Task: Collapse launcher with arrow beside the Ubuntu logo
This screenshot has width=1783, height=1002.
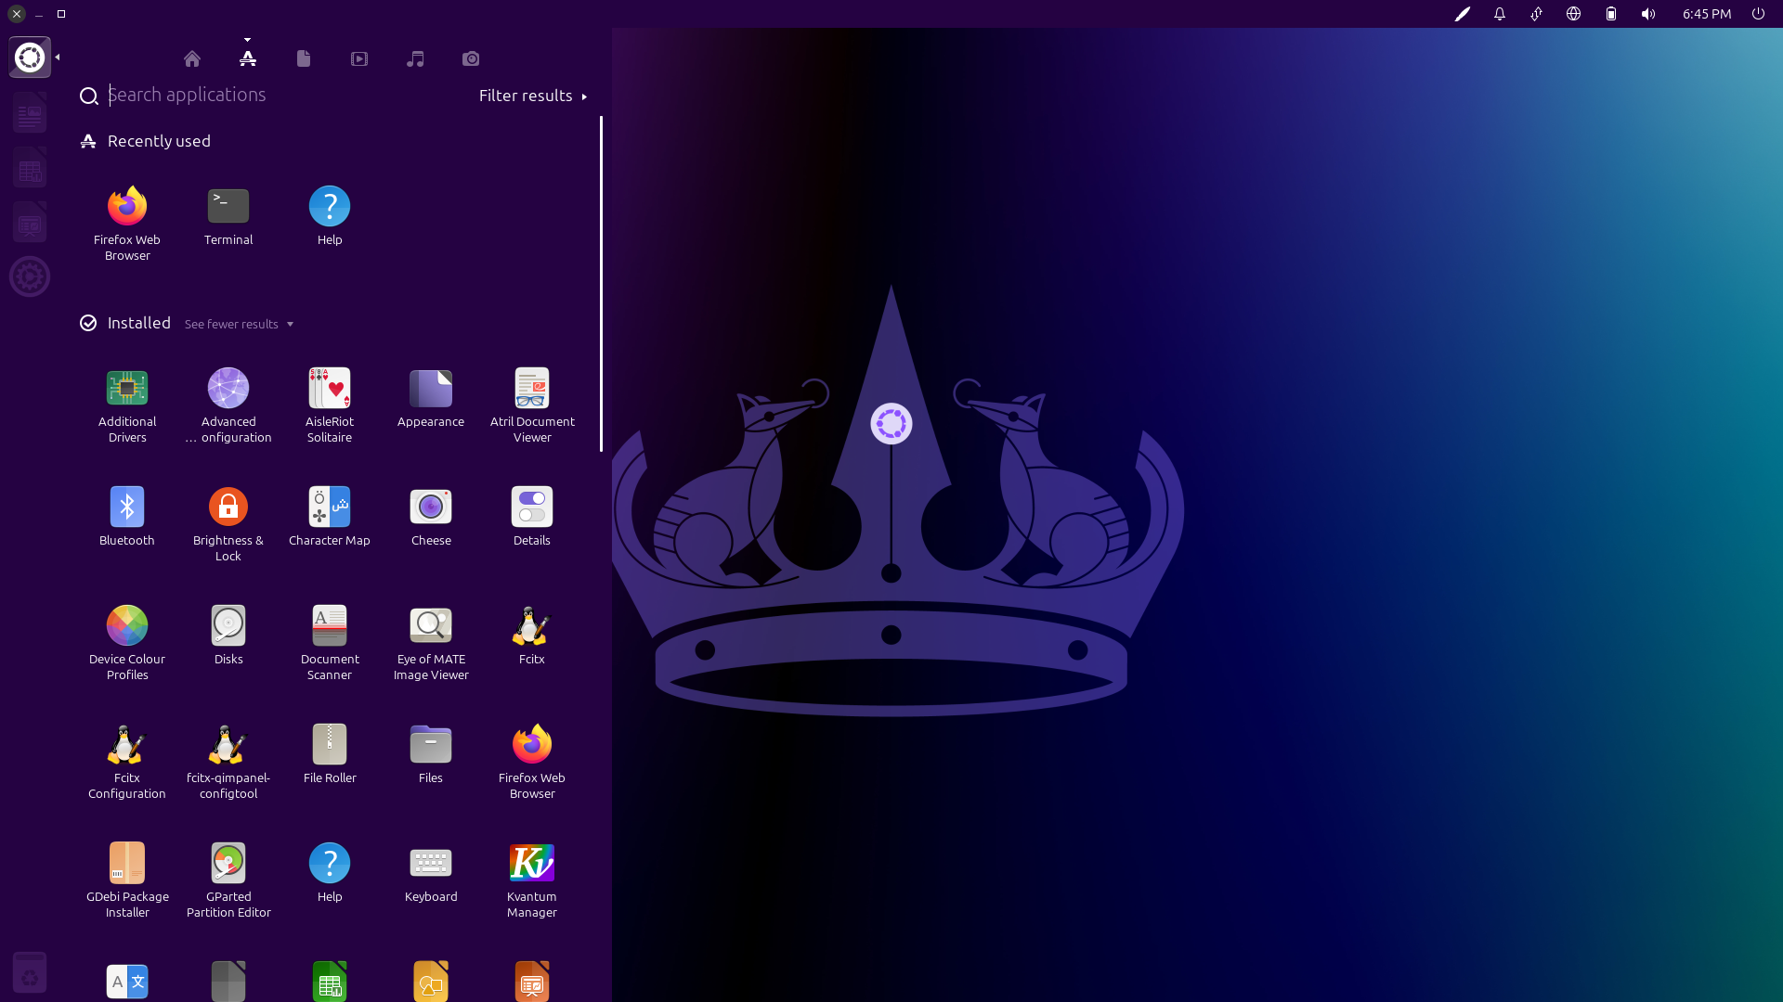Action: pos(58,58)
